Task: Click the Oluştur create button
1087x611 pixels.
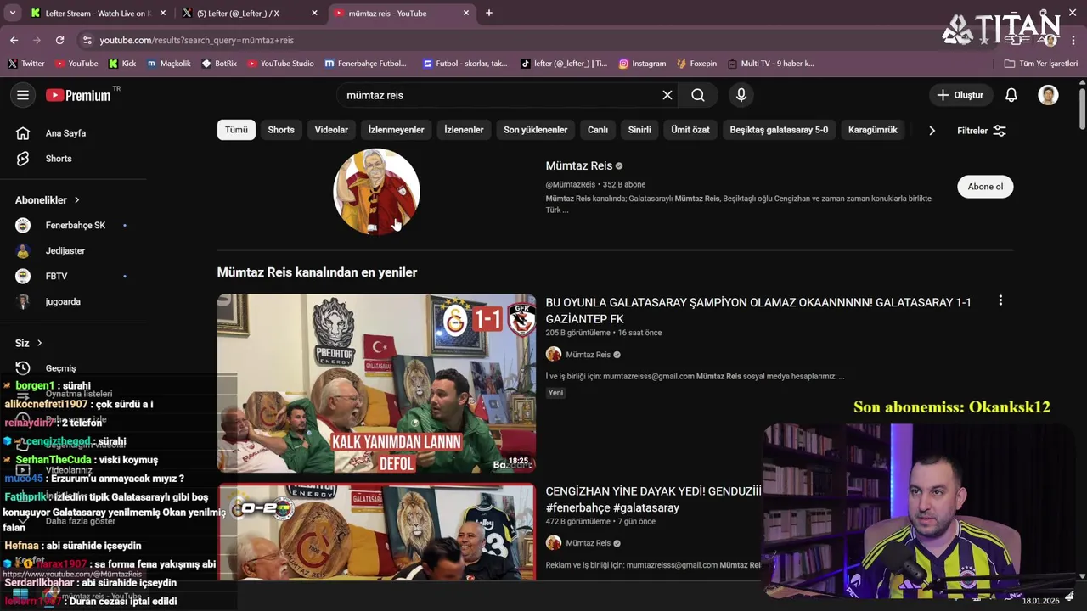Action: tap(960, 95)
